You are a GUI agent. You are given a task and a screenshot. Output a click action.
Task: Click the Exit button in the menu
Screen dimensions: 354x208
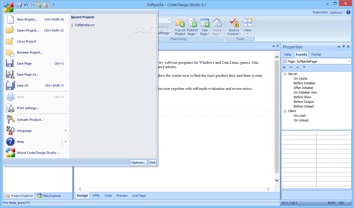[153, 163]
